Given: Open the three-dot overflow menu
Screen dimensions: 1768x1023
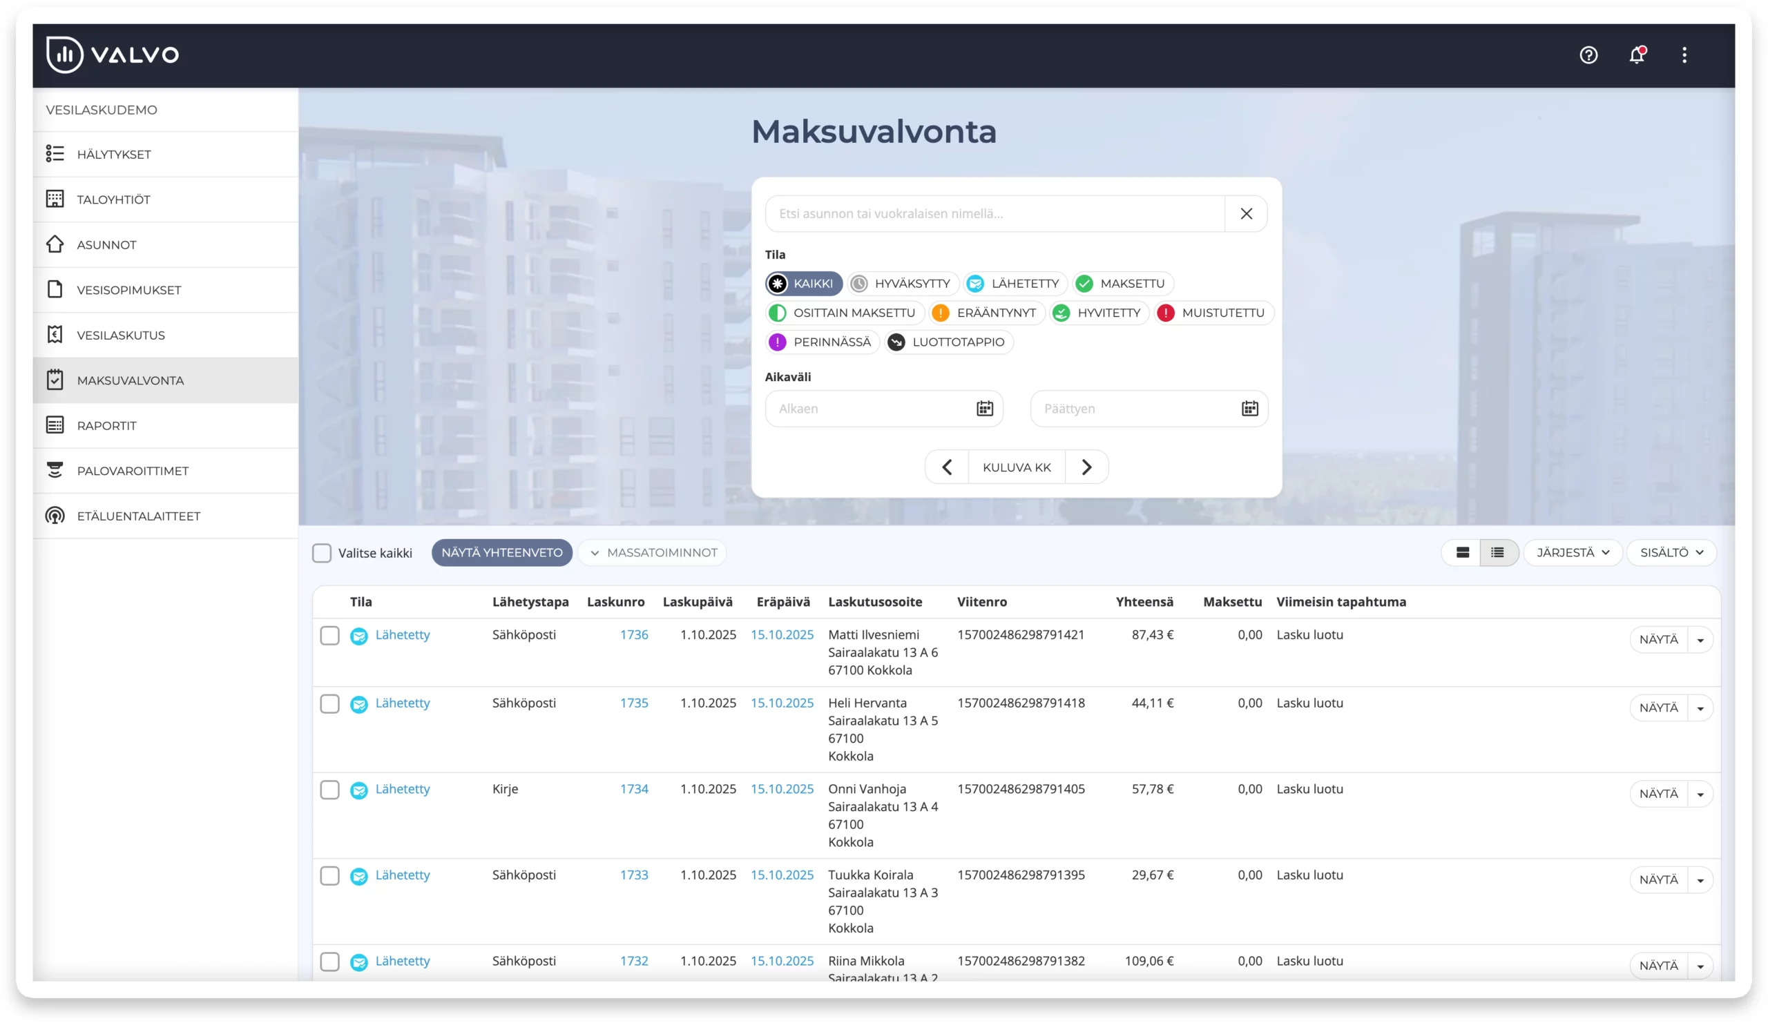Looking at the screenshot, I should tap(1684, 55).
